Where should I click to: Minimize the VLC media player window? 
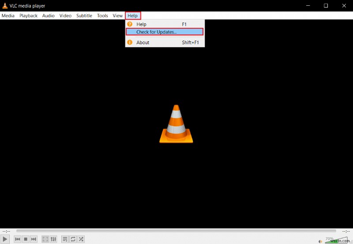(x=308, y=6)
